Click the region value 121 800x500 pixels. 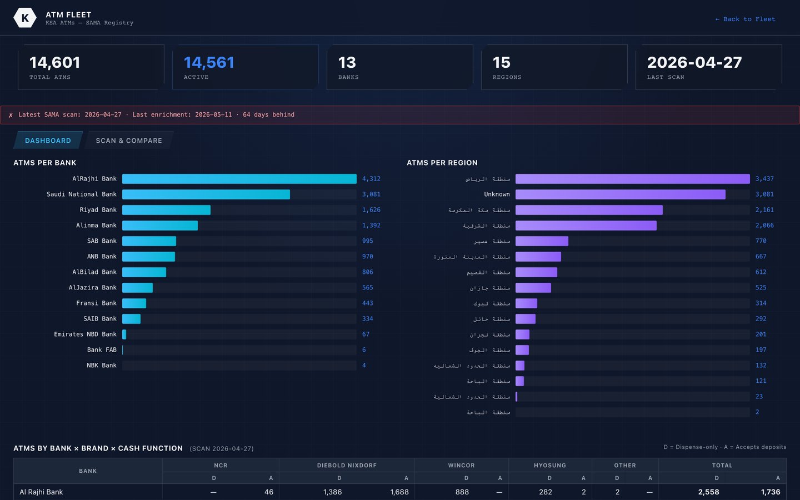coord(761,381)
